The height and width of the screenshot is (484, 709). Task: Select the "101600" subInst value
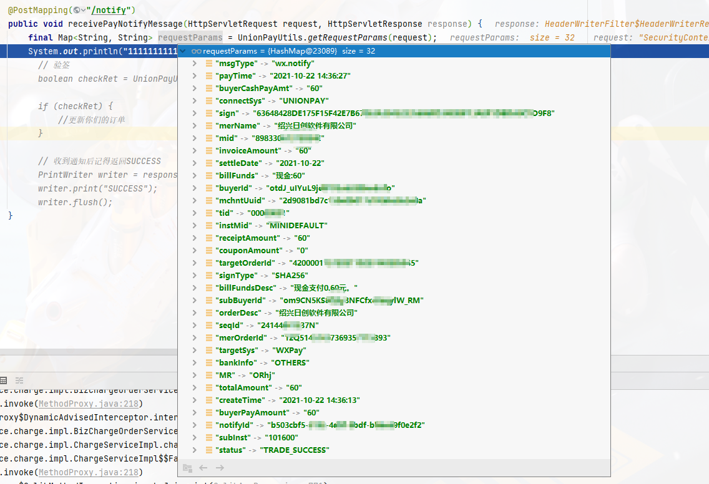click(281, 437)
